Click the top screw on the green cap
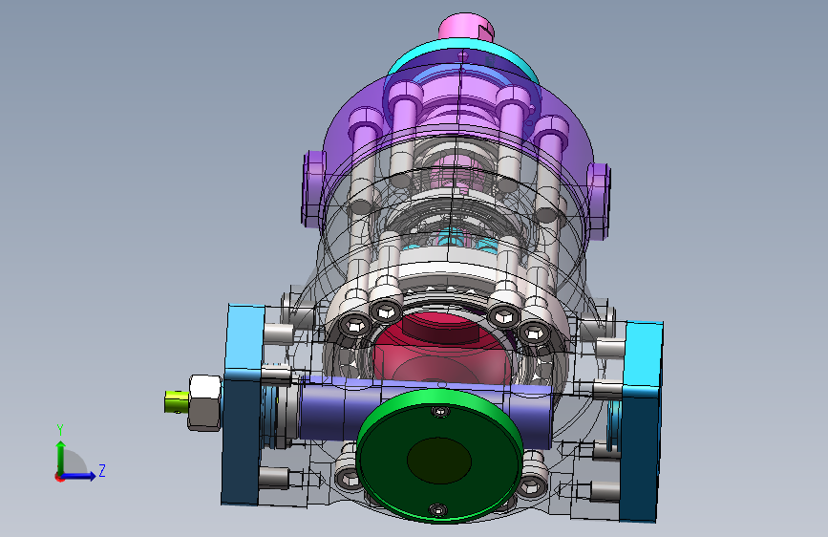This screenshot has height=537, width=828. [x=440, y=411]
